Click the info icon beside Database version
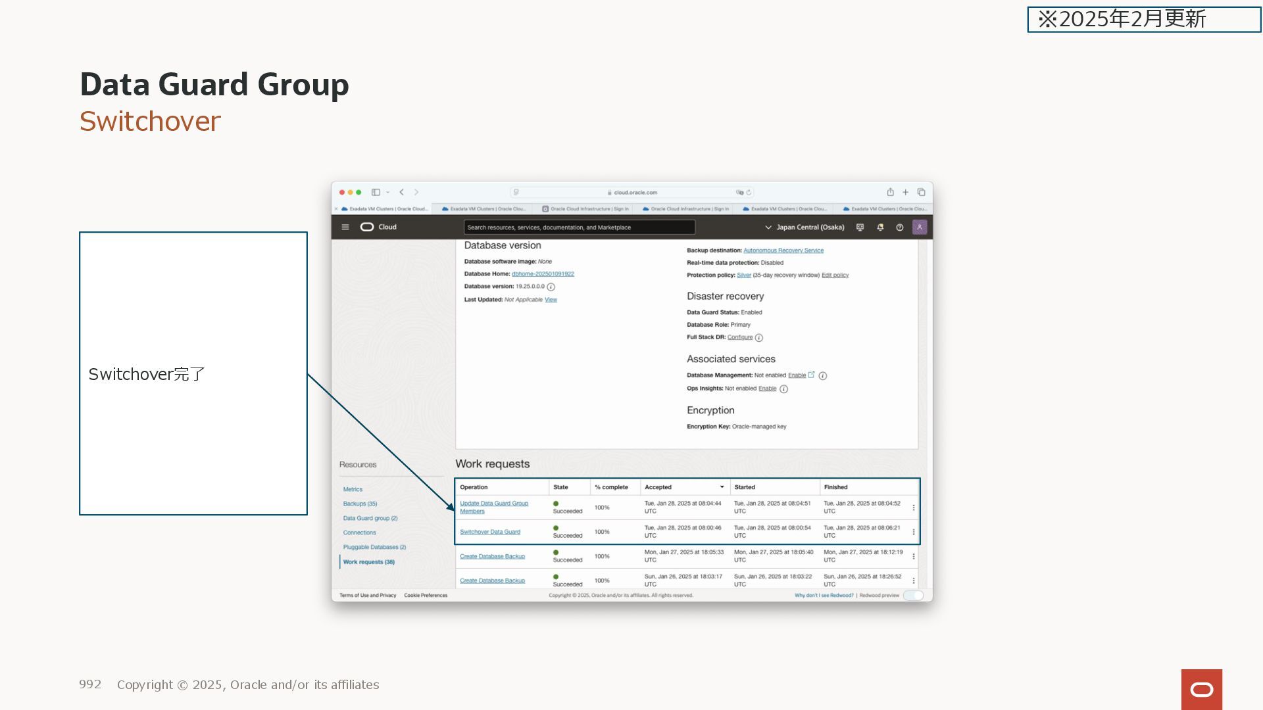The image size is (1263, 710). click(x=551, y=287)
